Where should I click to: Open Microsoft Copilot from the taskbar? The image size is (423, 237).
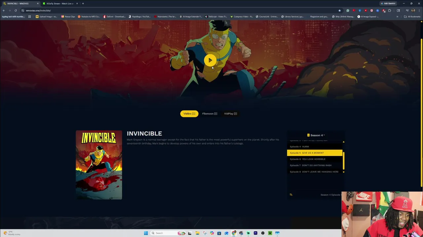coord(212,233)
